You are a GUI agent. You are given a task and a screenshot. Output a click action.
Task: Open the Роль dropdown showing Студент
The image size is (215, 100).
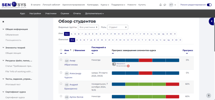(118, 27)
